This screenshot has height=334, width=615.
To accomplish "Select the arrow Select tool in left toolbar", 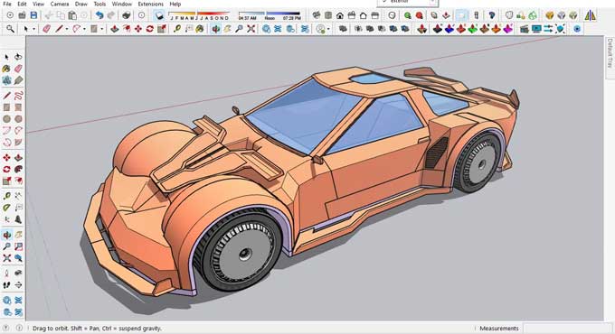I will click(6, 57).
